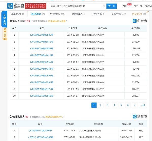Click province cell 湖北
The height and width of the screenshot is (141, 152).
(141, 131)
